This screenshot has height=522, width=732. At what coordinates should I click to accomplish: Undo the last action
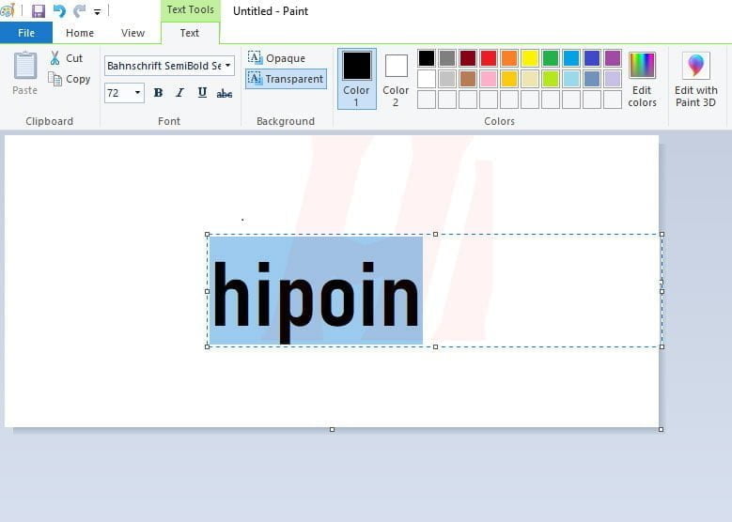coord(59,10)
